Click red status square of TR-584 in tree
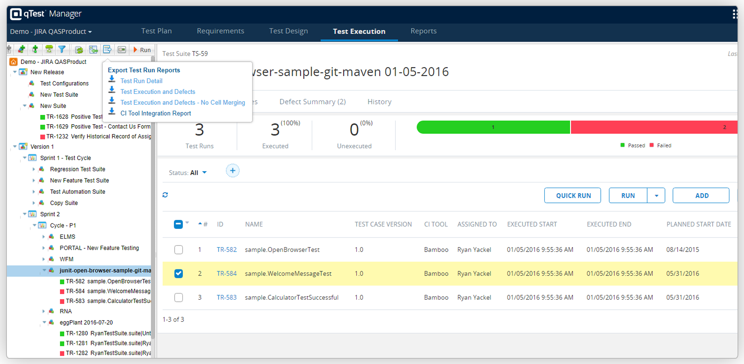 pos(62,292)
